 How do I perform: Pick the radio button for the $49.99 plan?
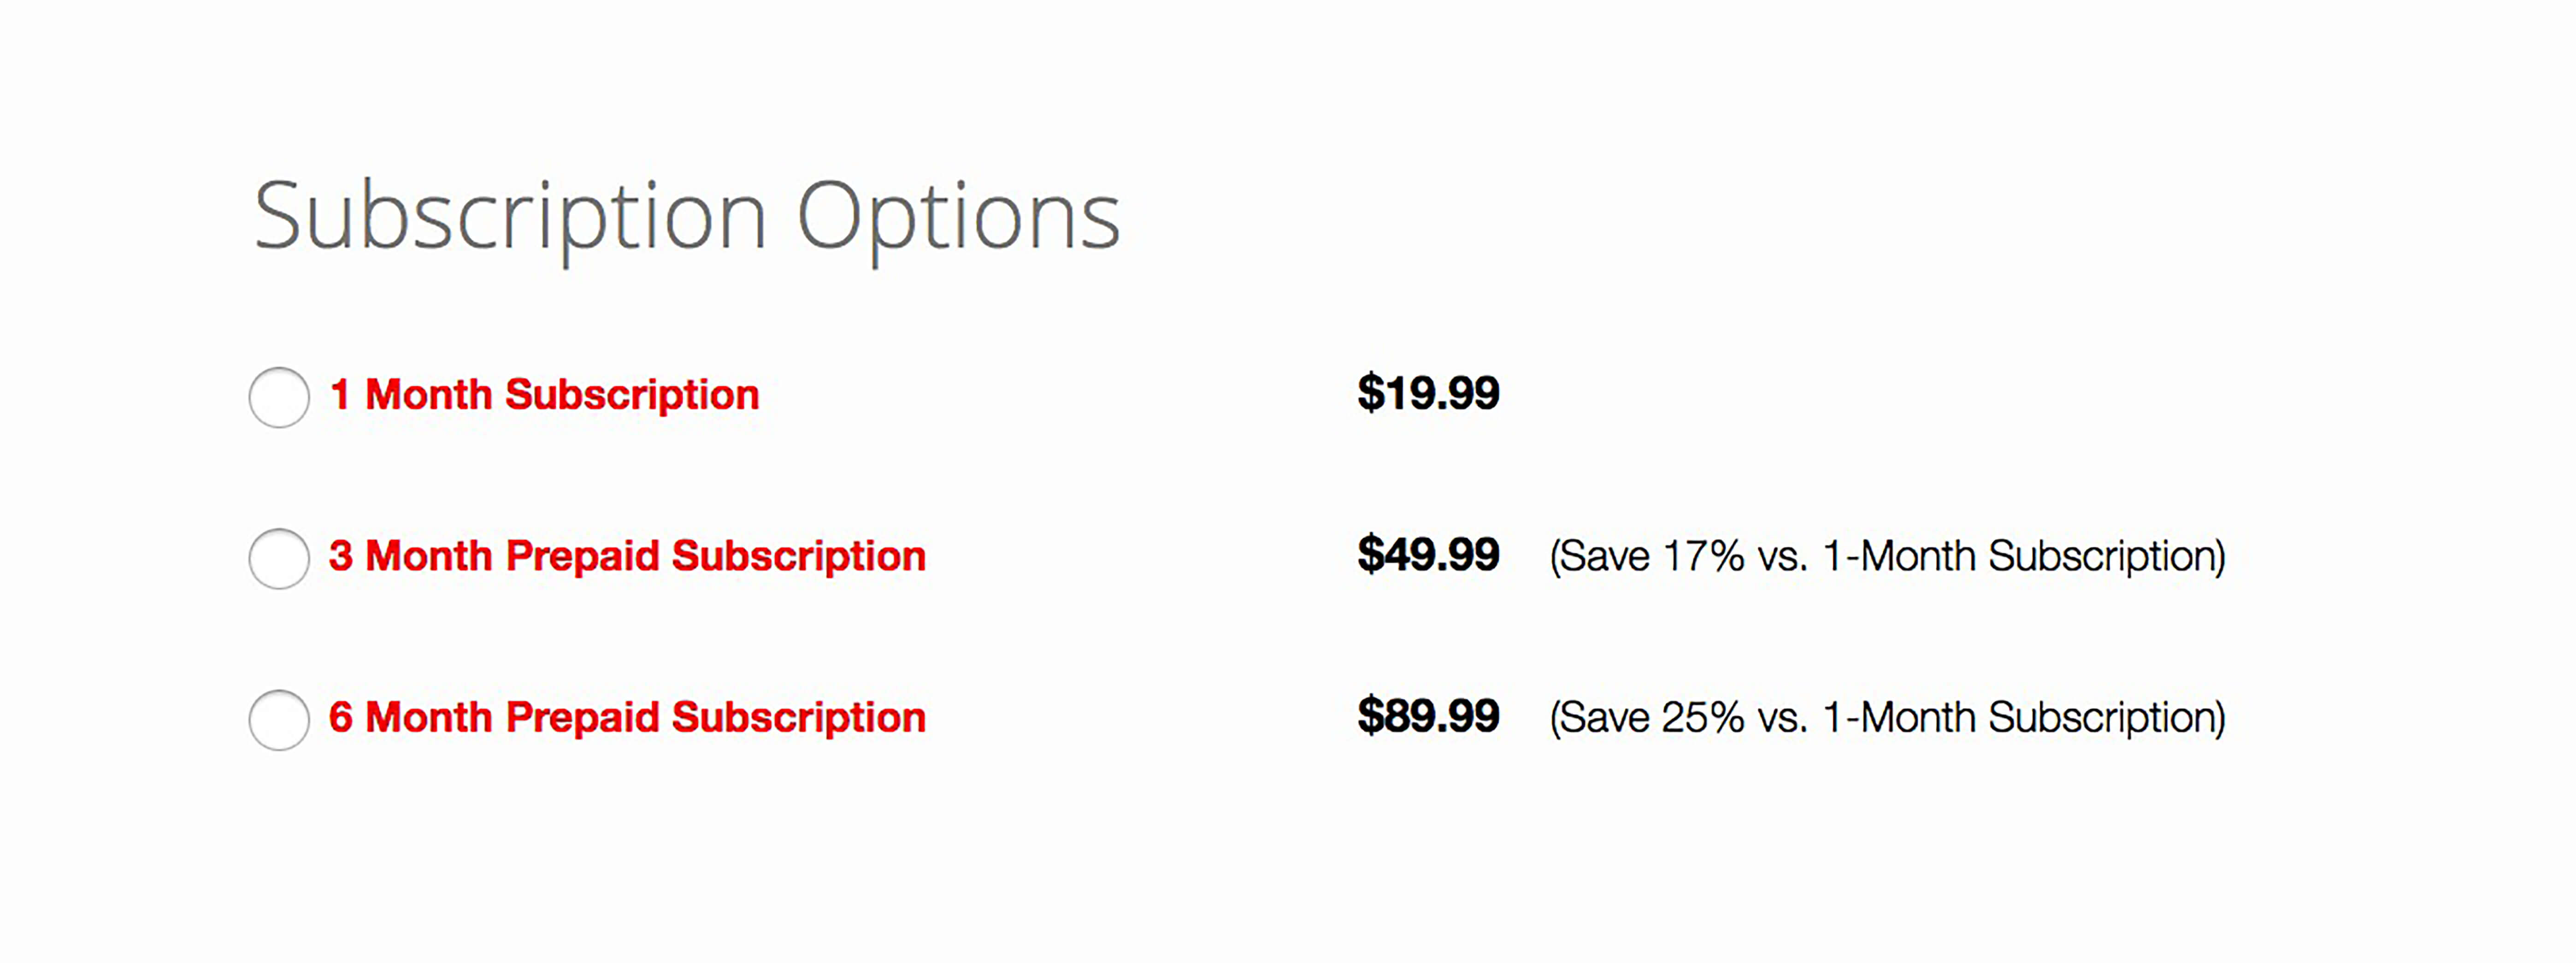pos(279,558)
